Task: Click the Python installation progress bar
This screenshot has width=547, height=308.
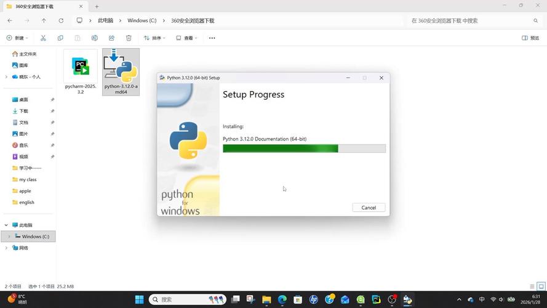Action: tap(304, 148)
